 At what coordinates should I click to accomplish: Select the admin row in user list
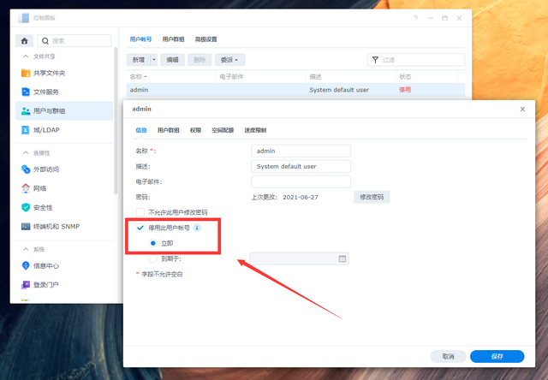295,90
